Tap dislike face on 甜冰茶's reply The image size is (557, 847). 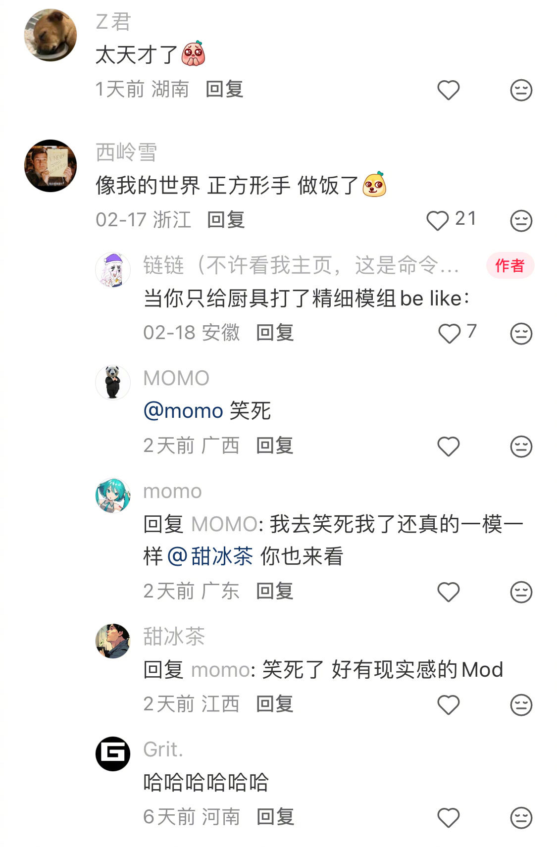521,705
